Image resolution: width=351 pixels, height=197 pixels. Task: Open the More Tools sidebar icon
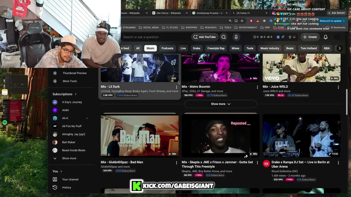tap(55, 81)
